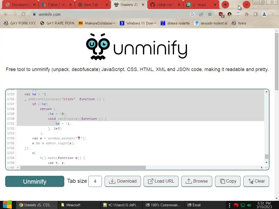
Task: Click the volume speaker tray icon
Action: (249, 205)
